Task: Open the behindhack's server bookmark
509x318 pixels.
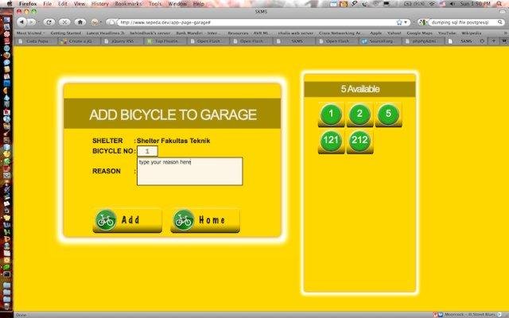Action: [150, 33]
